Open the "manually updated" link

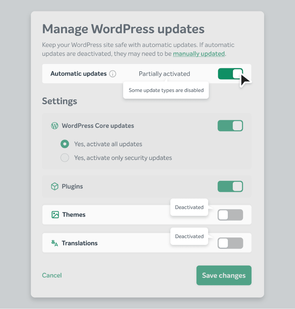click(199, 54)
